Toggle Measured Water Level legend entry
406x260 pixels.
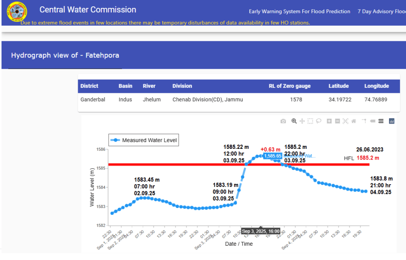[x=144, y=140]
